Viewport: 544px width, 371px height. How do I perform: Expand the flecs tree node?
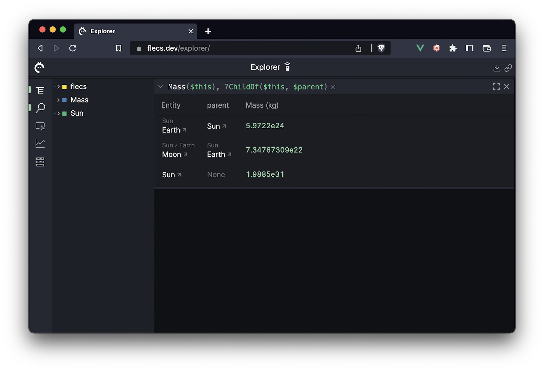[58, 87]
